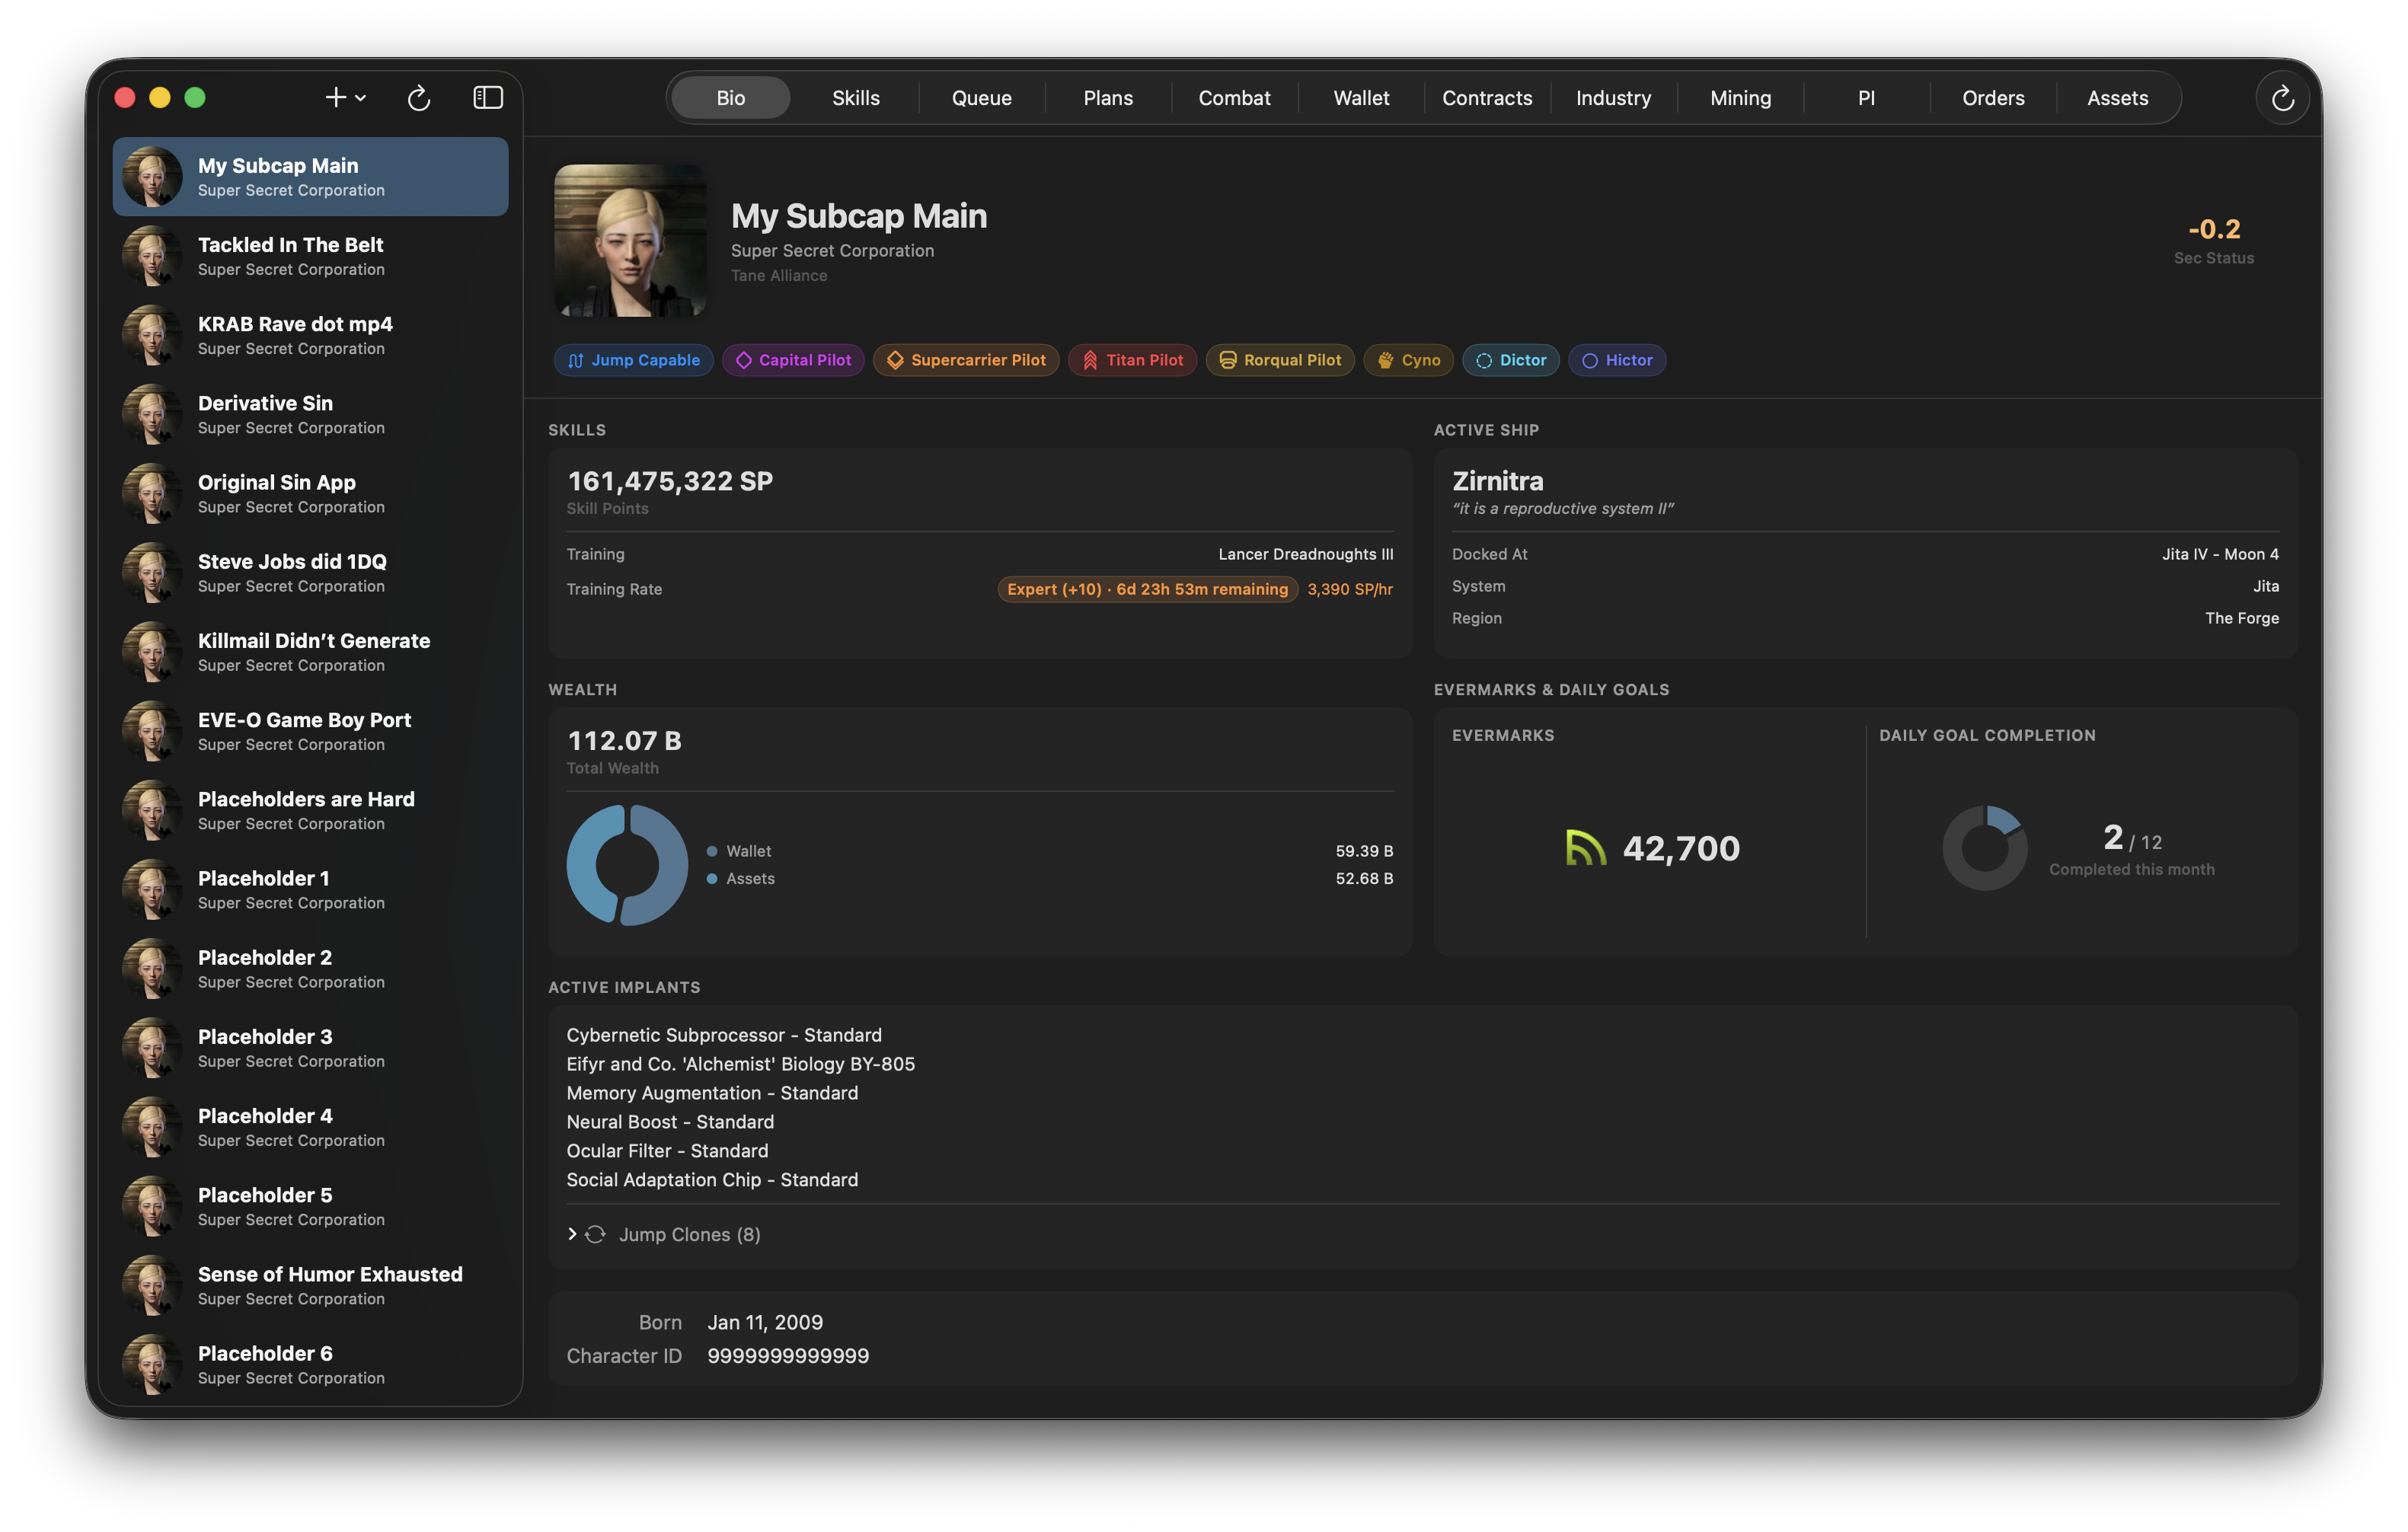Click the Sense of Humor Exhausted avatar
Viewport: 2408px width, 1532px height.
coord(152,1285)
